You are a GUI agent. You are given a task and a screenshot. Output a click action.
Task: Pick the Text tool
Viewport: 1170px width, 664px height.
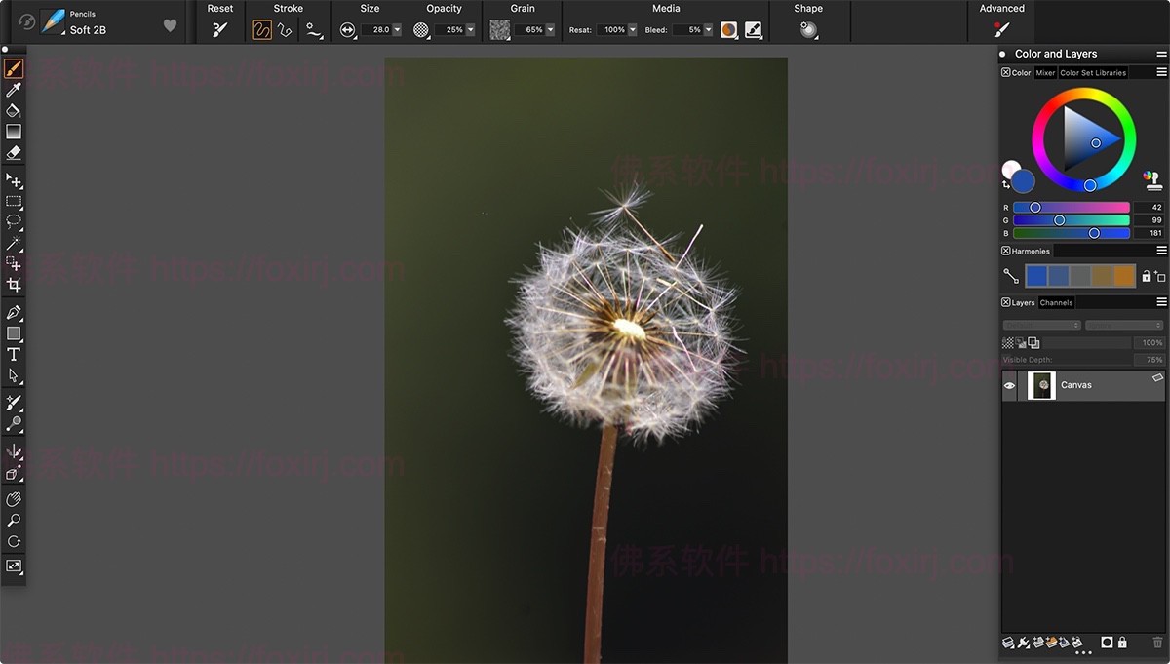[14, 354]
